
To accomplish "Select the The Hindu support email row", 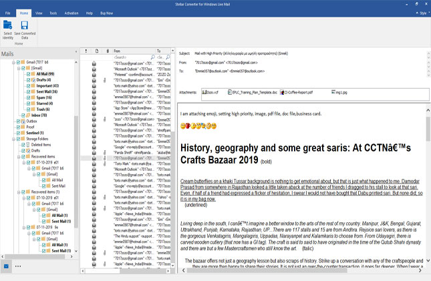I will point(126,236).
